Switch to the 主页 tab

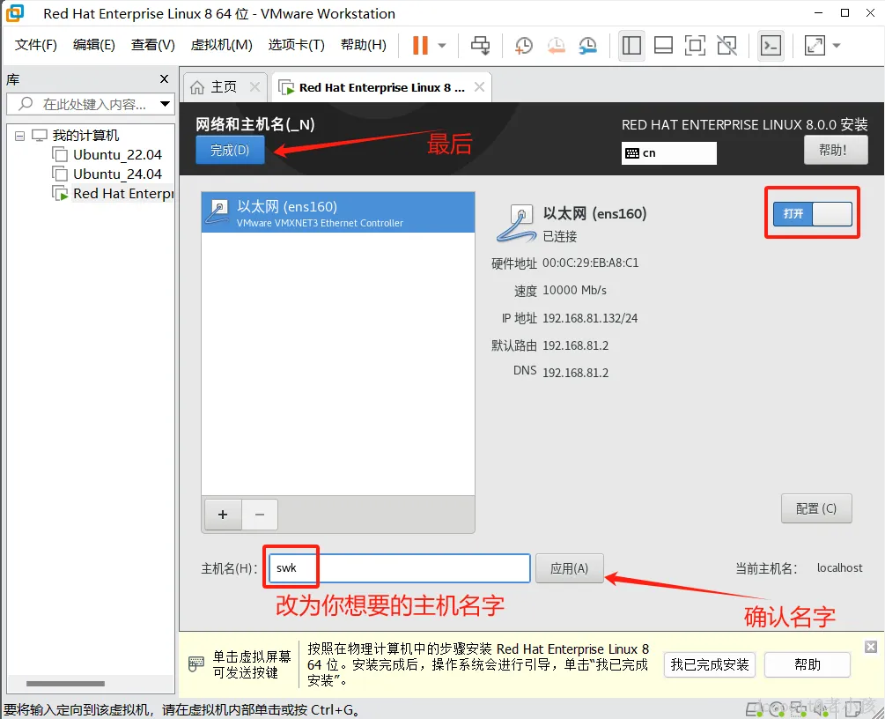click(224, 86)
